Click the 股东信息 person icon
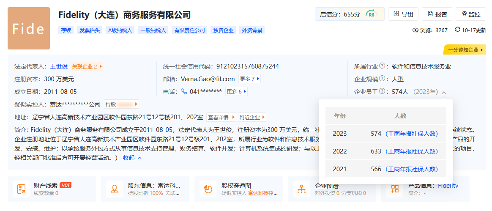 (x=115, y=189)
